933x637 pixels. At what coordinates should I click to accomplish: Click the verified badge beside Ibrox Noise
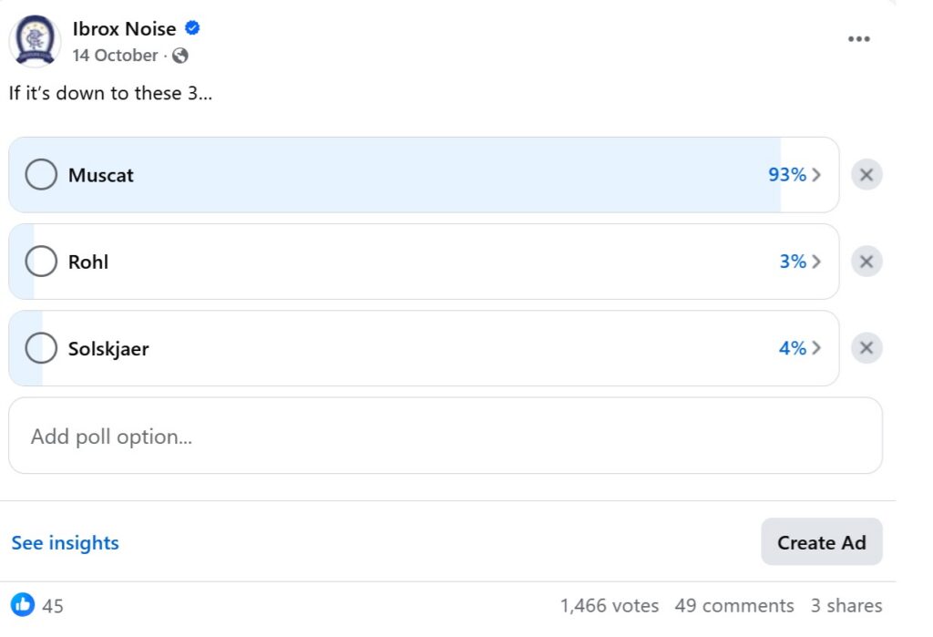(x=192, y=28)
